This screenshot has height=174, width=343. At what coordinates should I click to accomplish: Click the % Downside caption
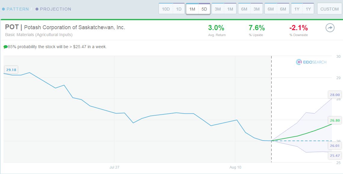[298, 35]
